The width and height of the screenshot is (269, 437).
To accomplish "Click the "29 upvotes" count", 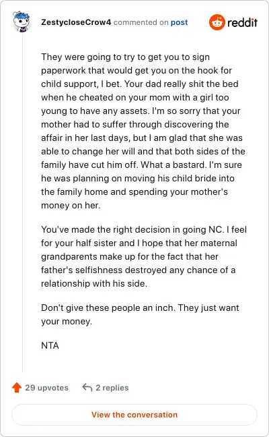I will (46, 388).
